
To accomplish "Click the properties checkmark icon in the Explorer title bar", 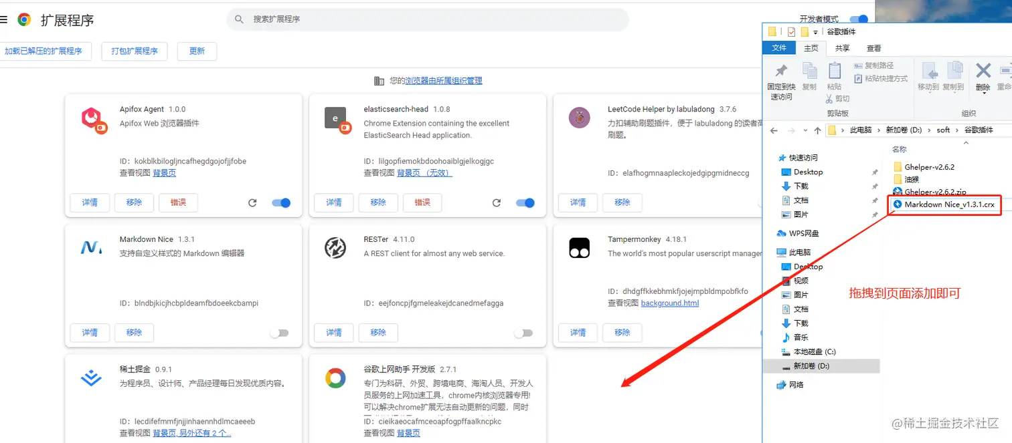I will pyautogui.click(x=792, y=31).
